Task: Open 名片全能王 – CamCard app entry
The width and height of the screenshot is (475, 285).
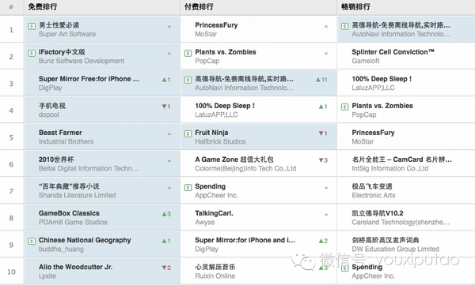Action: [x=401, y=159]
